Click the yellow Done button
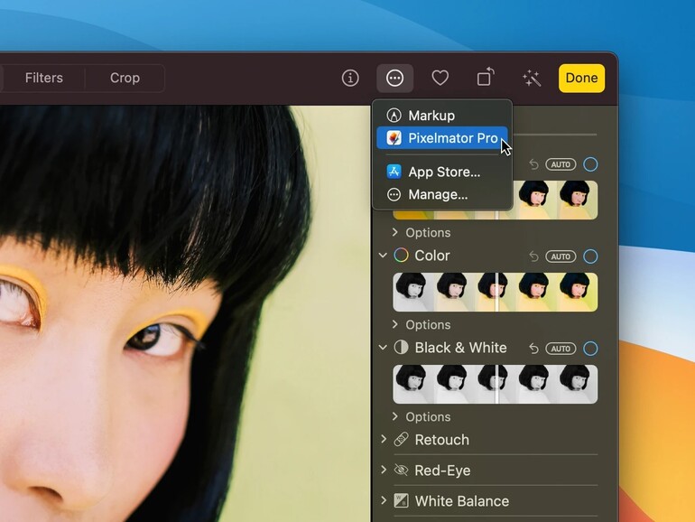695x522 pixels. click(581, 78)
